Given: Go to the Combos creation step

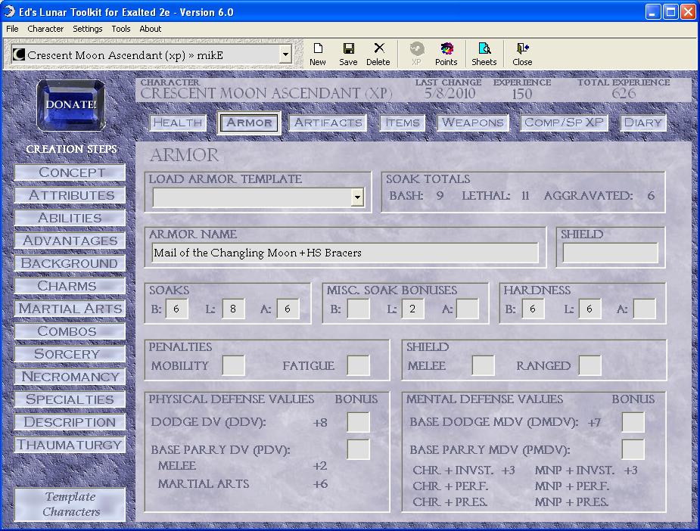Looking at the screenshot, I should (70, 331).
